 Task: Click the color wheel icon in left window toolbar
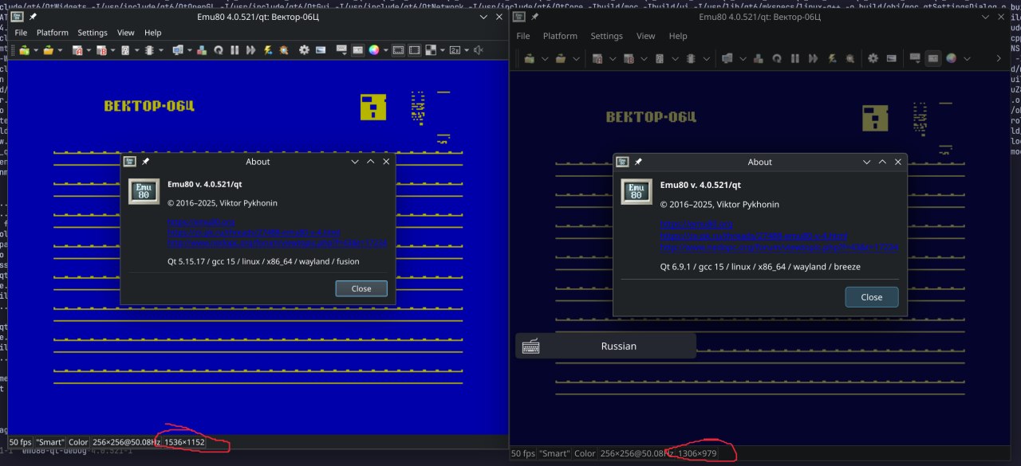click(374, 50)
